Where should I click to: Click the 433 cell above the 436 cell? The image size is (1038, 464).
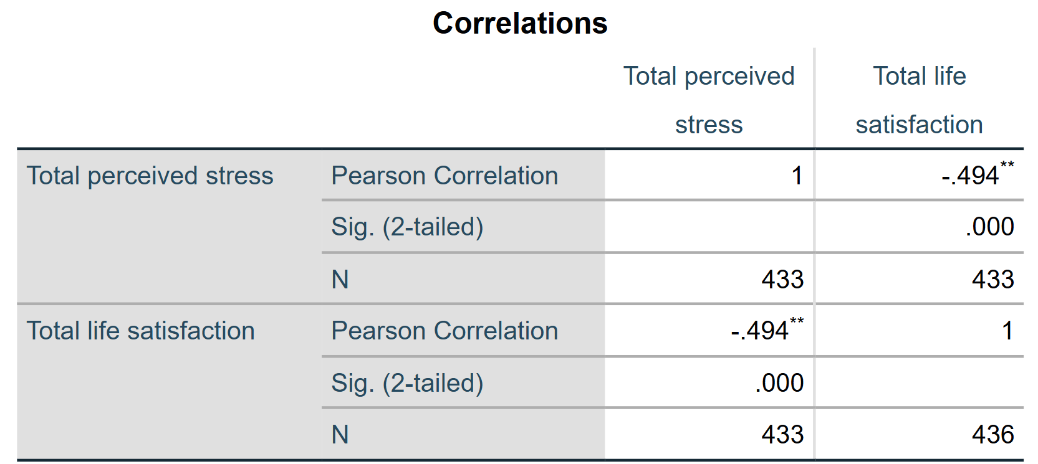[992, 279]
